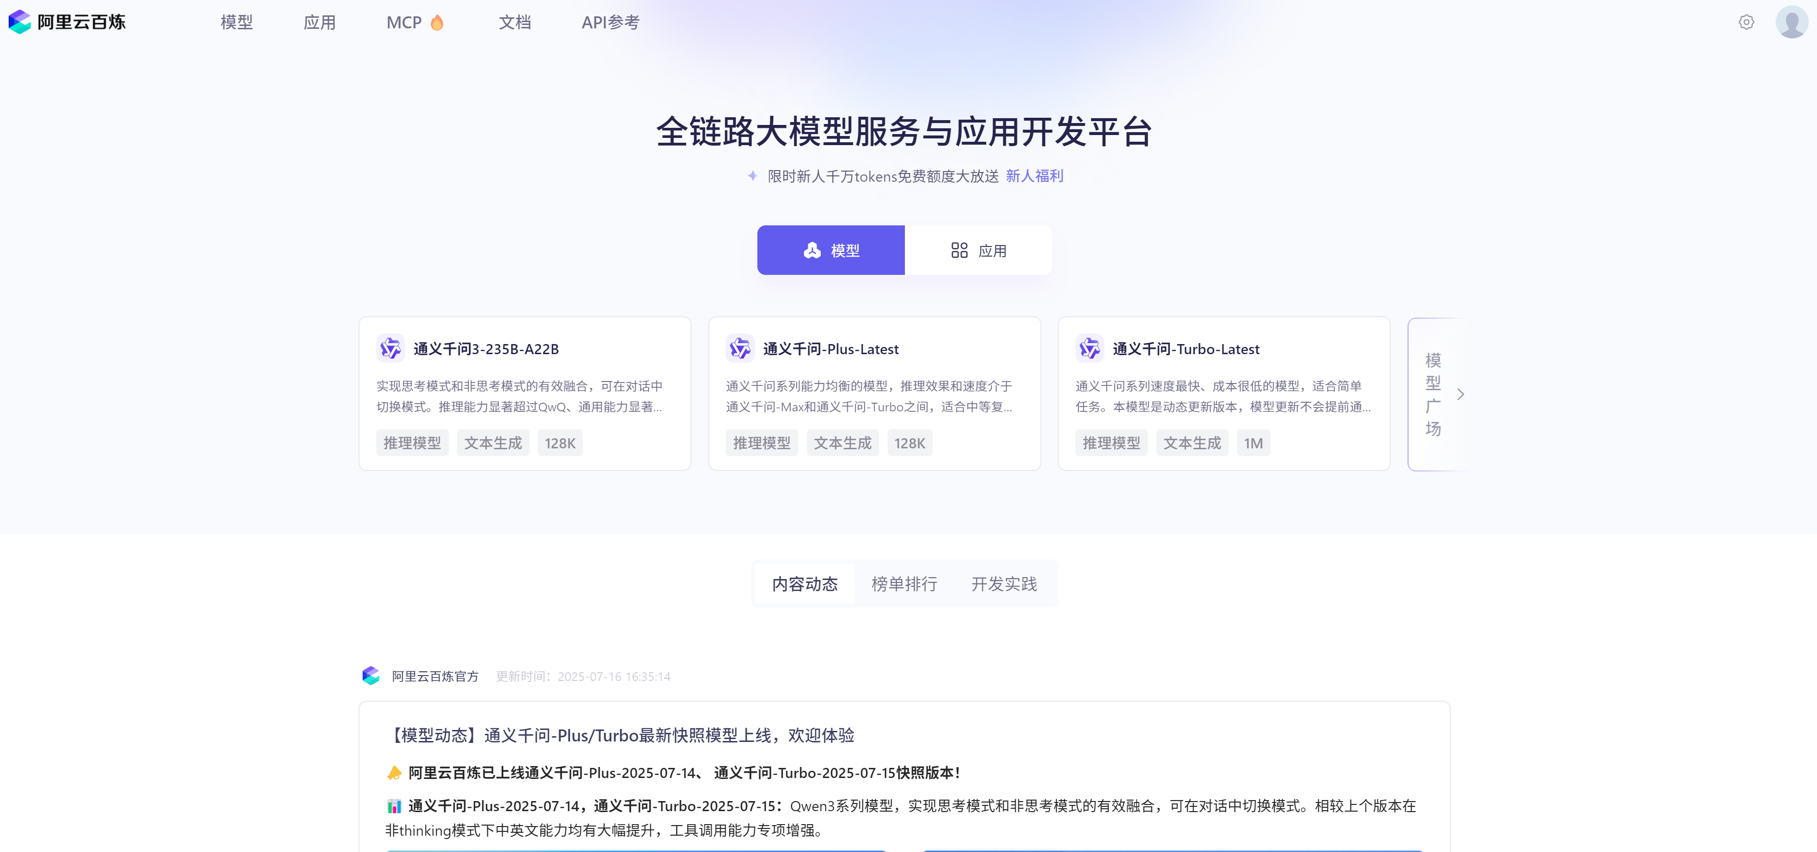Click the 阿里云百炼已上线通义千问-Plus-2025-07-14 bold line
The height and width of the screenshot is (852, 1817).
click(x=684, y=773)
